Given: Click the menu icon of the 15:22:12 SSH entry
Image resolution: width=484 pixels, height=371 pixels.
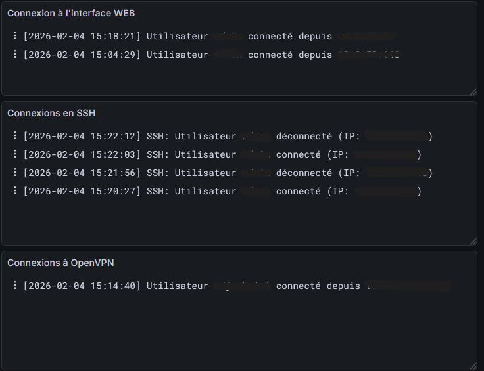Looking at the screenshot, I should click(x=14, y=136).
